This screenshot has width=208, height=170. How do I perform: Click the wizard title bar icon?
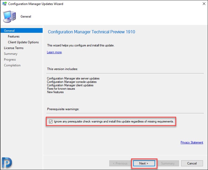(x=5, y=4)
